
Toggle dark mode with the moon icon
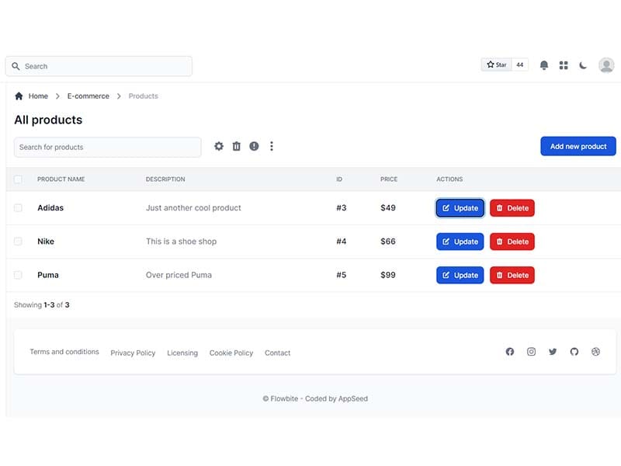point(583,65)
